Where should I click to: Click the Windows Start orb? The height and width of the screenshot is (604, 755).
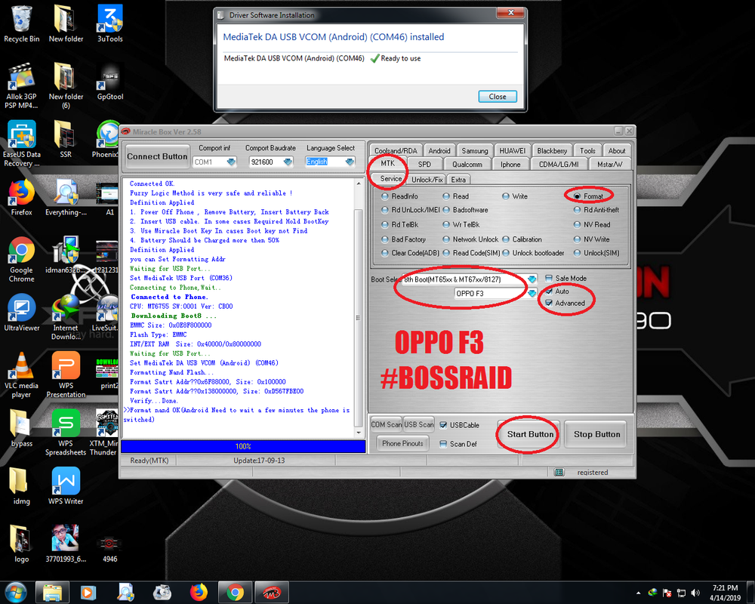[15, 593]
